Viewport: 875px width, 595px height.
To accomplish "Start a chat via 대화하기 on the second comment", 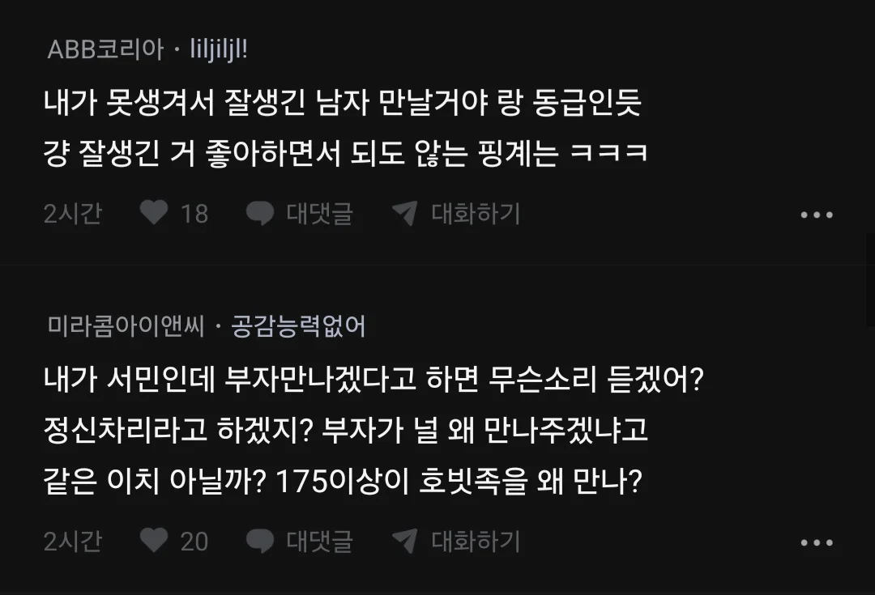I will [476, 541].
